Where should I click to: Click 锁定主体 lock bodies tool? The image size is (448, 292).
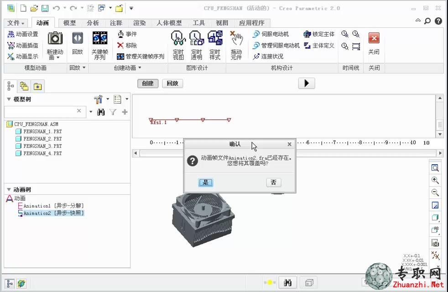pos(319,34)
